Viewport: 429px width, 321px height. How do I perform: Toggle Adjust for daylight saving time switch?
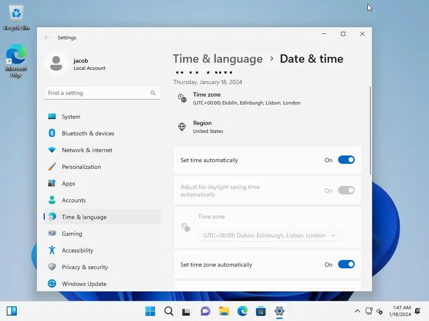(346, 190)
